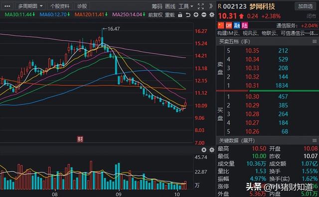Click the 加自选 button
The height and width of the screenshot is (197, 319).
click(306, 6)
